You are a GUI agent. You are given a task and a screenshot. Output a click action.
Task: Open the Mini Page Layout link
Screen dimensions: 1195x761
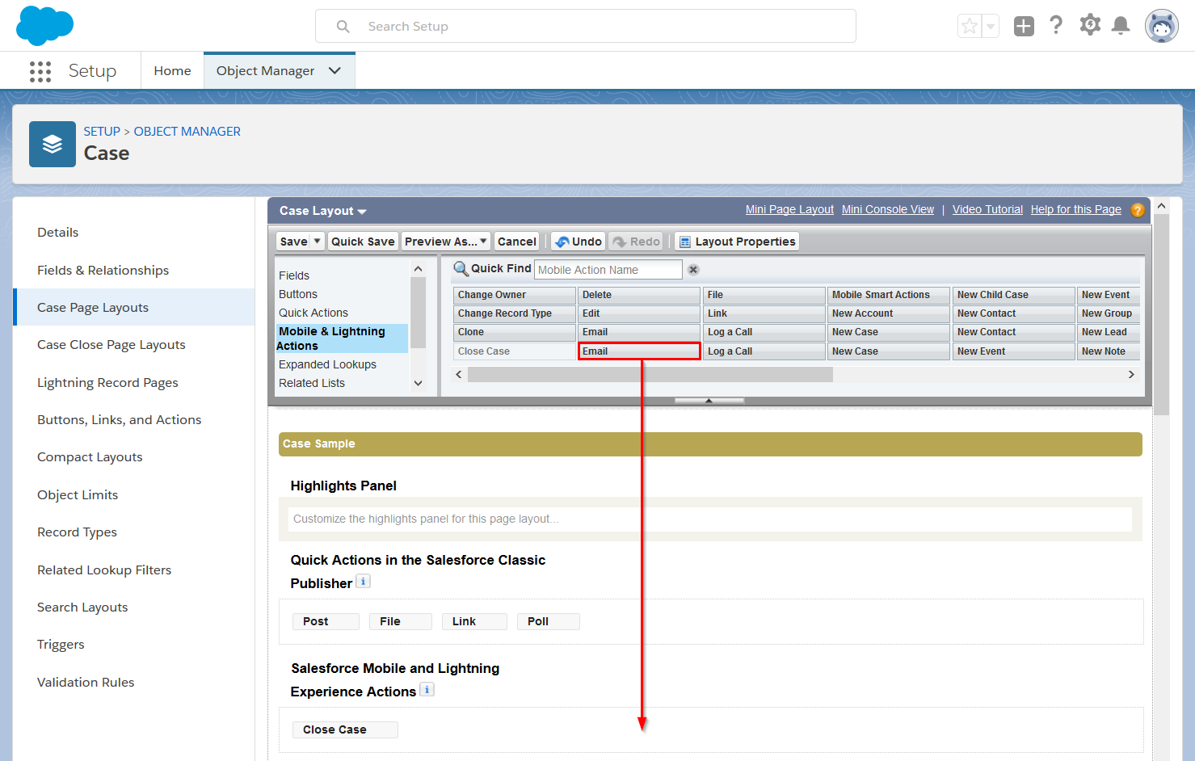(x=789, y=209)
